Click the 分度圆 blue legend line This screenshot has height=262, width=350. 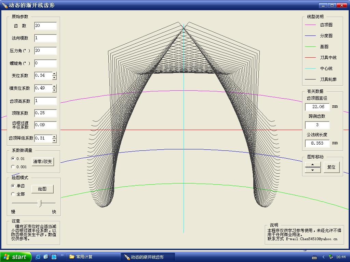click(x=310, y=35)
